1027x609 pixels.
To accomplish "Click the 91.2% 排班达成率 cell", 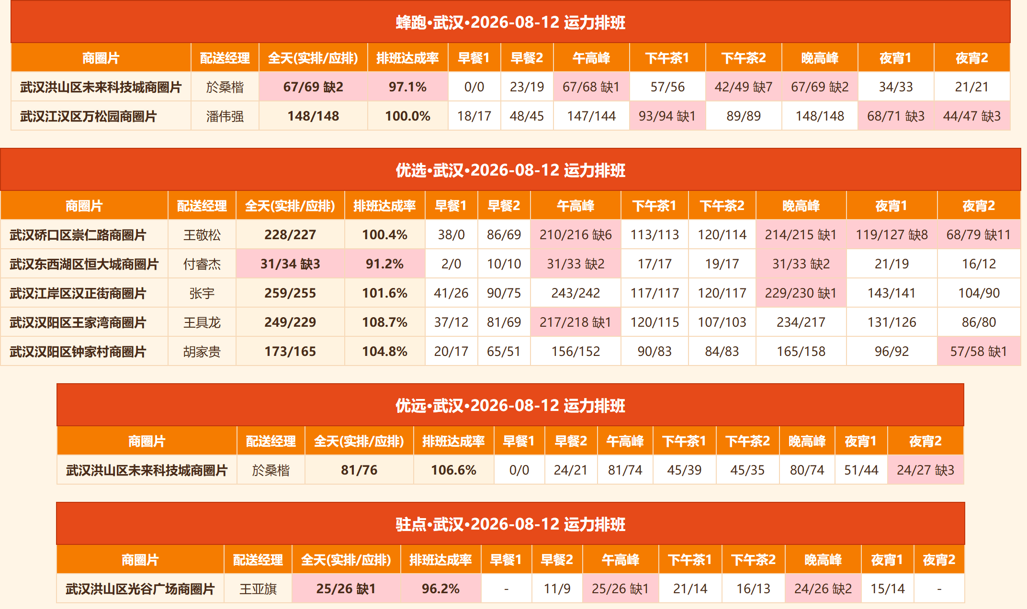I will pyautogui.click(x=385, y=264).
